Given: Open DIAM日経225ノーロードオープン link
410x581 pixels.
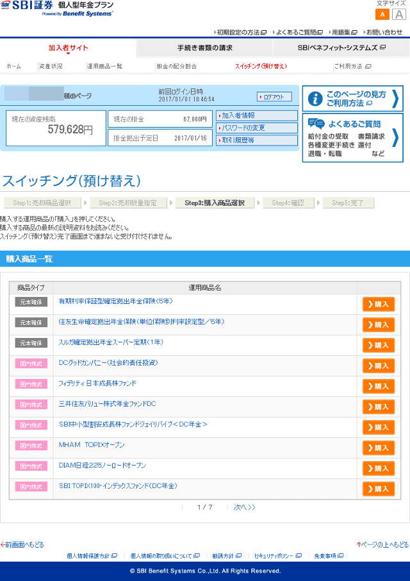Looking at the screenshot, I should 102,466.
